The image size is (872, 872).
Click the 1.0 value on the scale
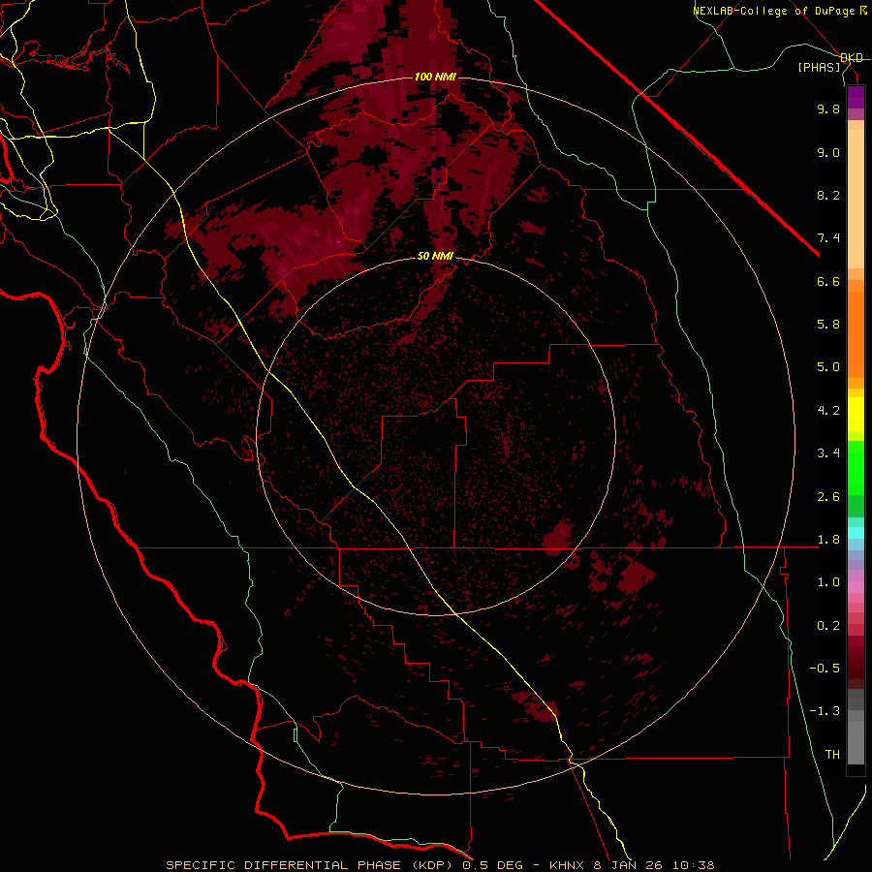(828, 582)
